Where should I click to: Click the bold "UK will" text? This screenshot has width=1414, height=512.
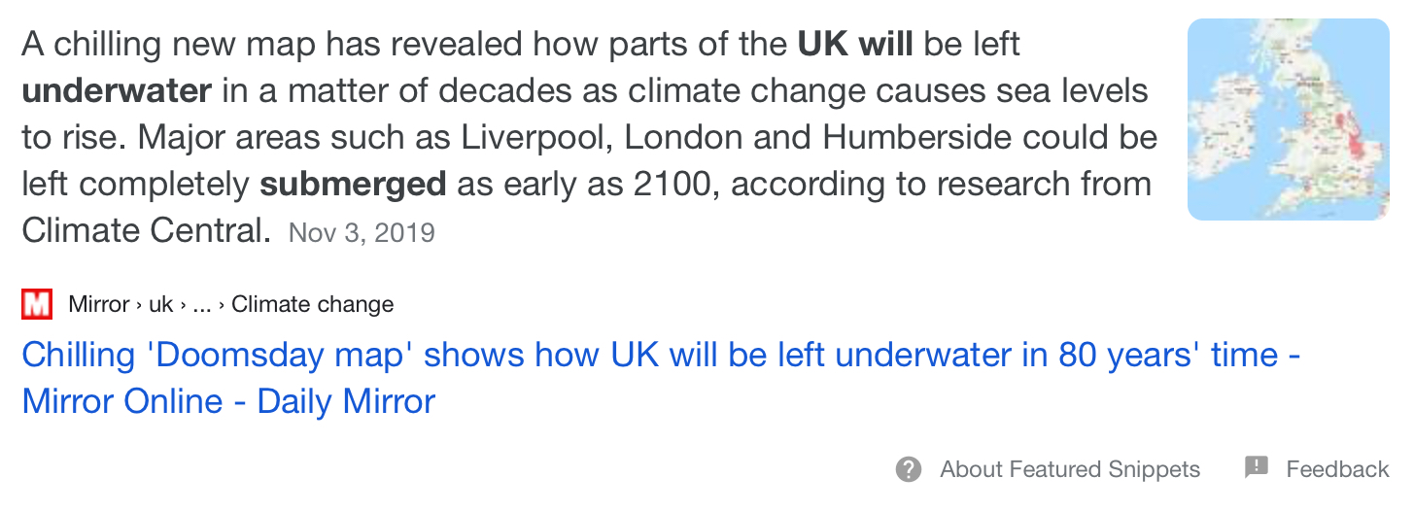click(x=855, y=45)
